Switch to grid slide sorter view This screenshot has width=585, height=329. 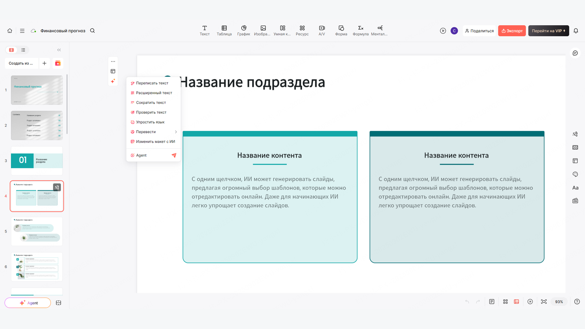[x=505, y=302]
